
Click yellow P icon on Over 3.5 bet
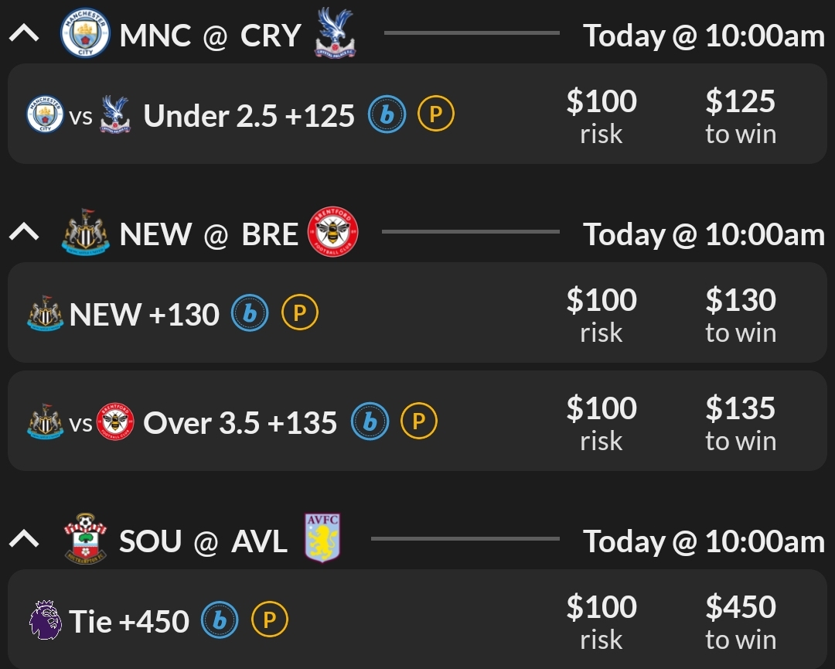click(x=419, y=422)
